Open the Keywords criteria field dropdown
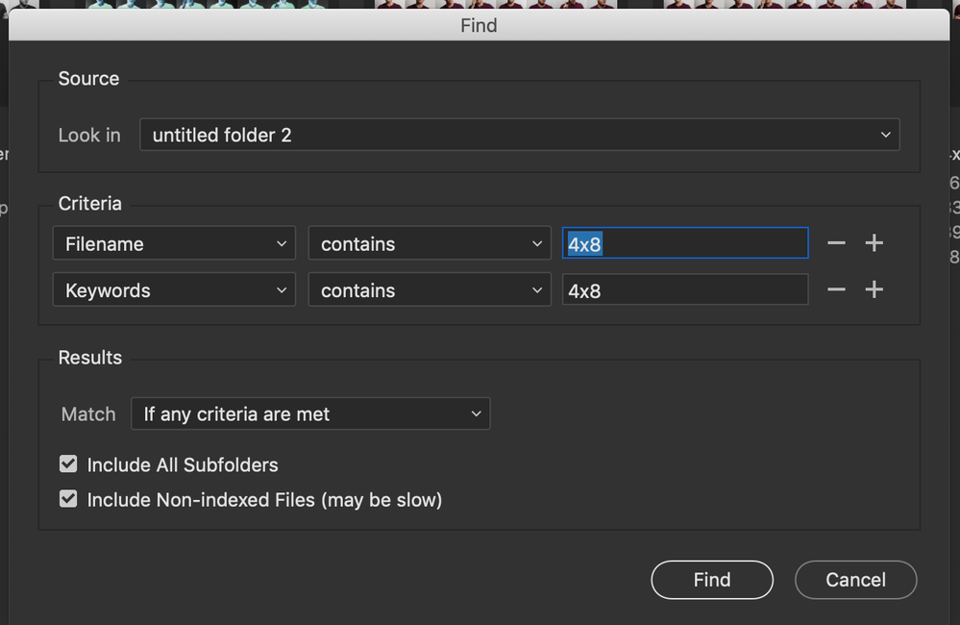Viewport: 960px width, 625px height. pyautogui.click(x=174, y=290)
